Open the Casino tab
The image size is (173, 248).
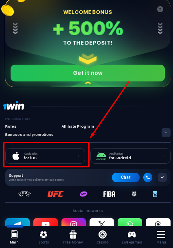tap(103, 237)
